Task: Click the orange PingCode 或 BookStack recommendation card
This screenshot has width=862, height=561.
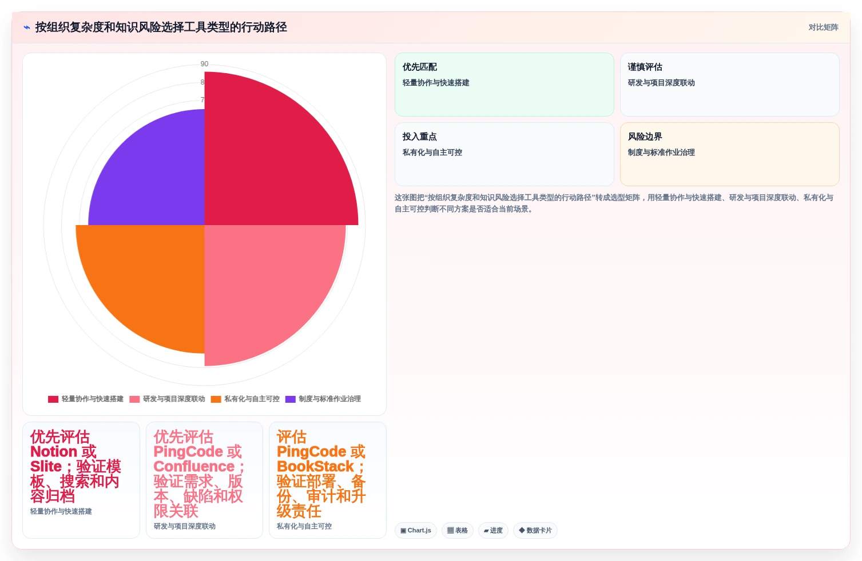Action: tap(328, 480)
